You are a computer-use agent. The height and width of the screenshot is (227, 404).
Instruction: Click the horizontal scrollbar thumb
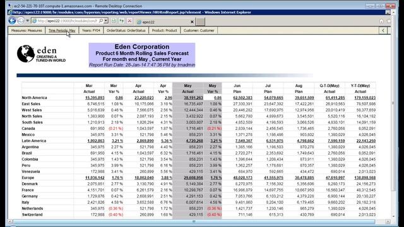point(194,221)
